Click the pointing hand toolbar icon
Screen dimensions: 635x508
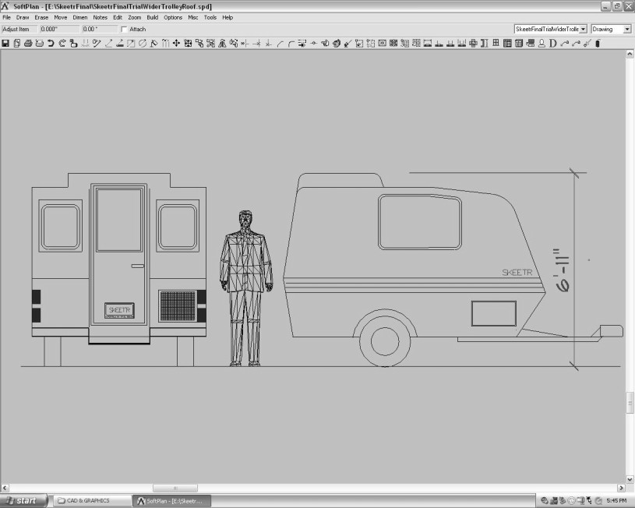pos(325,44)
